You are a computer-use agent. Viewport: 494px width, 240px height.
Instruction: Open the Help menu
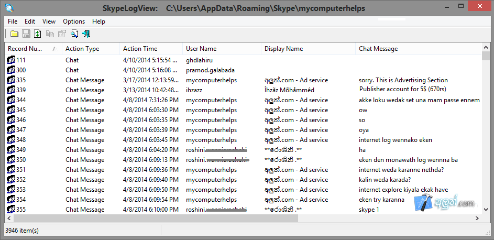pos(98,21)
